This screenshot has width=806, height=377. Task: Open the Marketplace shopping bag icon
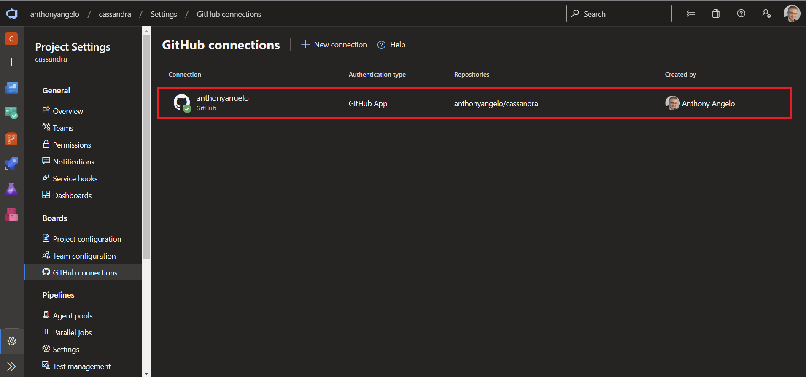tap(716, 13)
